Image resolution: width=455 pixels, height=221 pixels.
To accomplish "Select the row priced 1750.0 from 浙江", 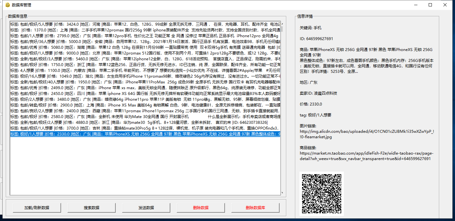I will 145,64.
